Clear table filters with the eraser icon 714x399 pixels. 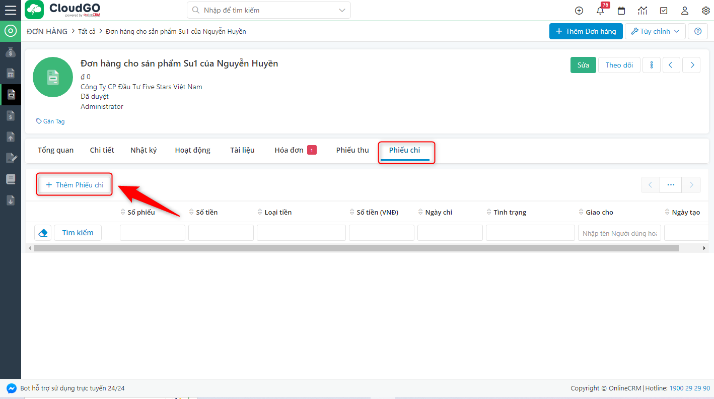coord(43,232)
